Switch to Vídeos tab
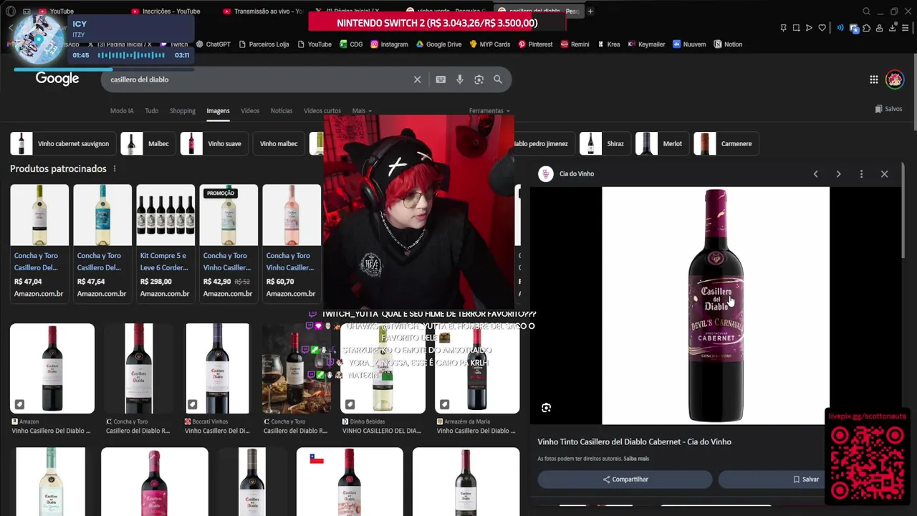 (x=250, y=111)
